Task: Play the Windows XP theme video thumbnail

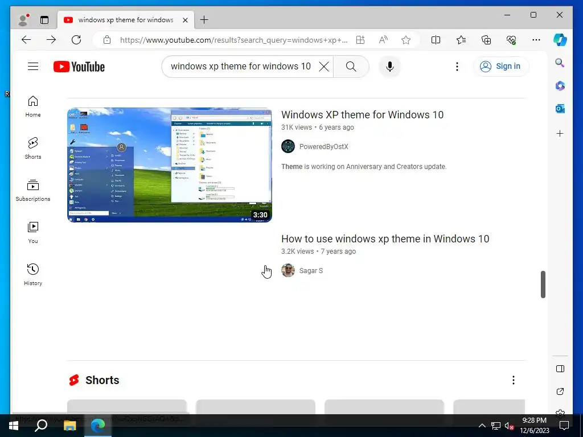Action: (x=170, y=165)
